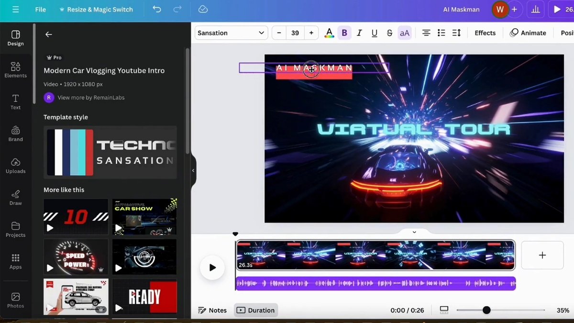574x323 pixels.
Task: Open text Effects options
Action: [x=485, y=33]
